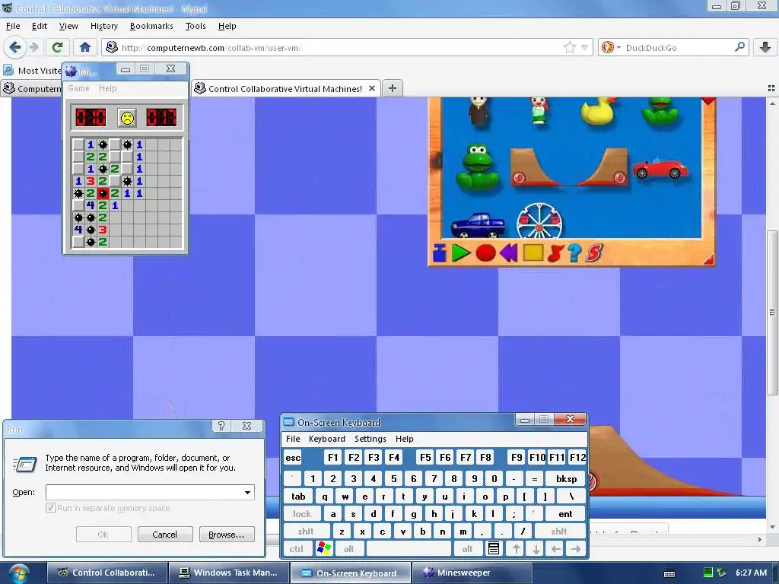Screen dimensions: 779x584
Task: Open the Windows Start orb
Action: click(19, 573)
